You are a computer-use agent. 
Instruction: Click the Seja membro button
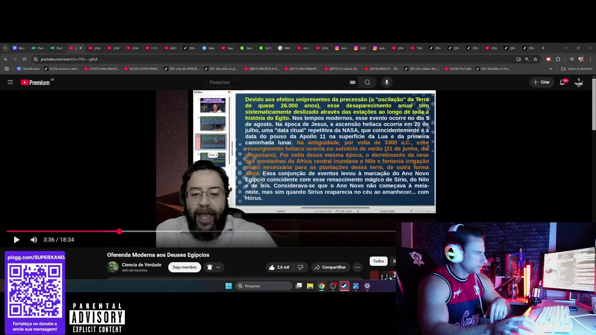pos(184,267)
